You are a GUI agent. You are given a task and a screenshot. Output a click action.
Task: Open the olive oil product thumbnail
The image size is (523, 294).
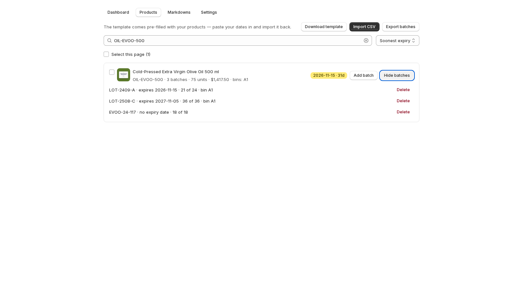coord(124,75)
